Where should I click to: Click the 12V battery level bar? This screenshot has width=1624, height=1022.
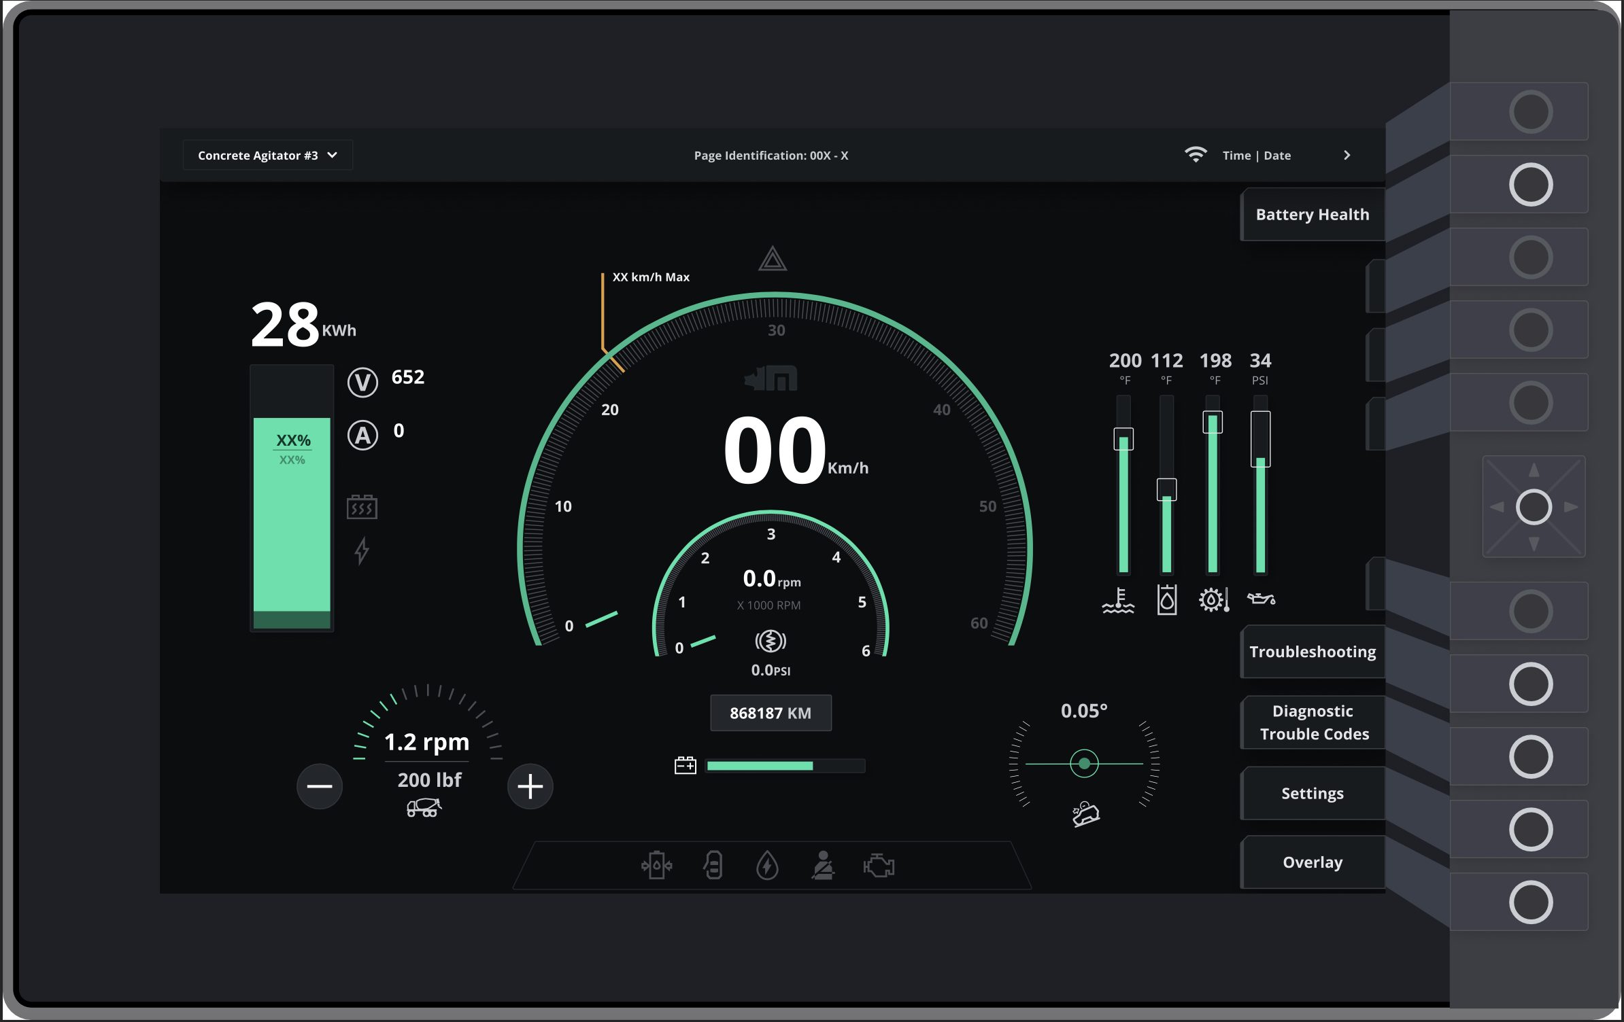(785, 766)
